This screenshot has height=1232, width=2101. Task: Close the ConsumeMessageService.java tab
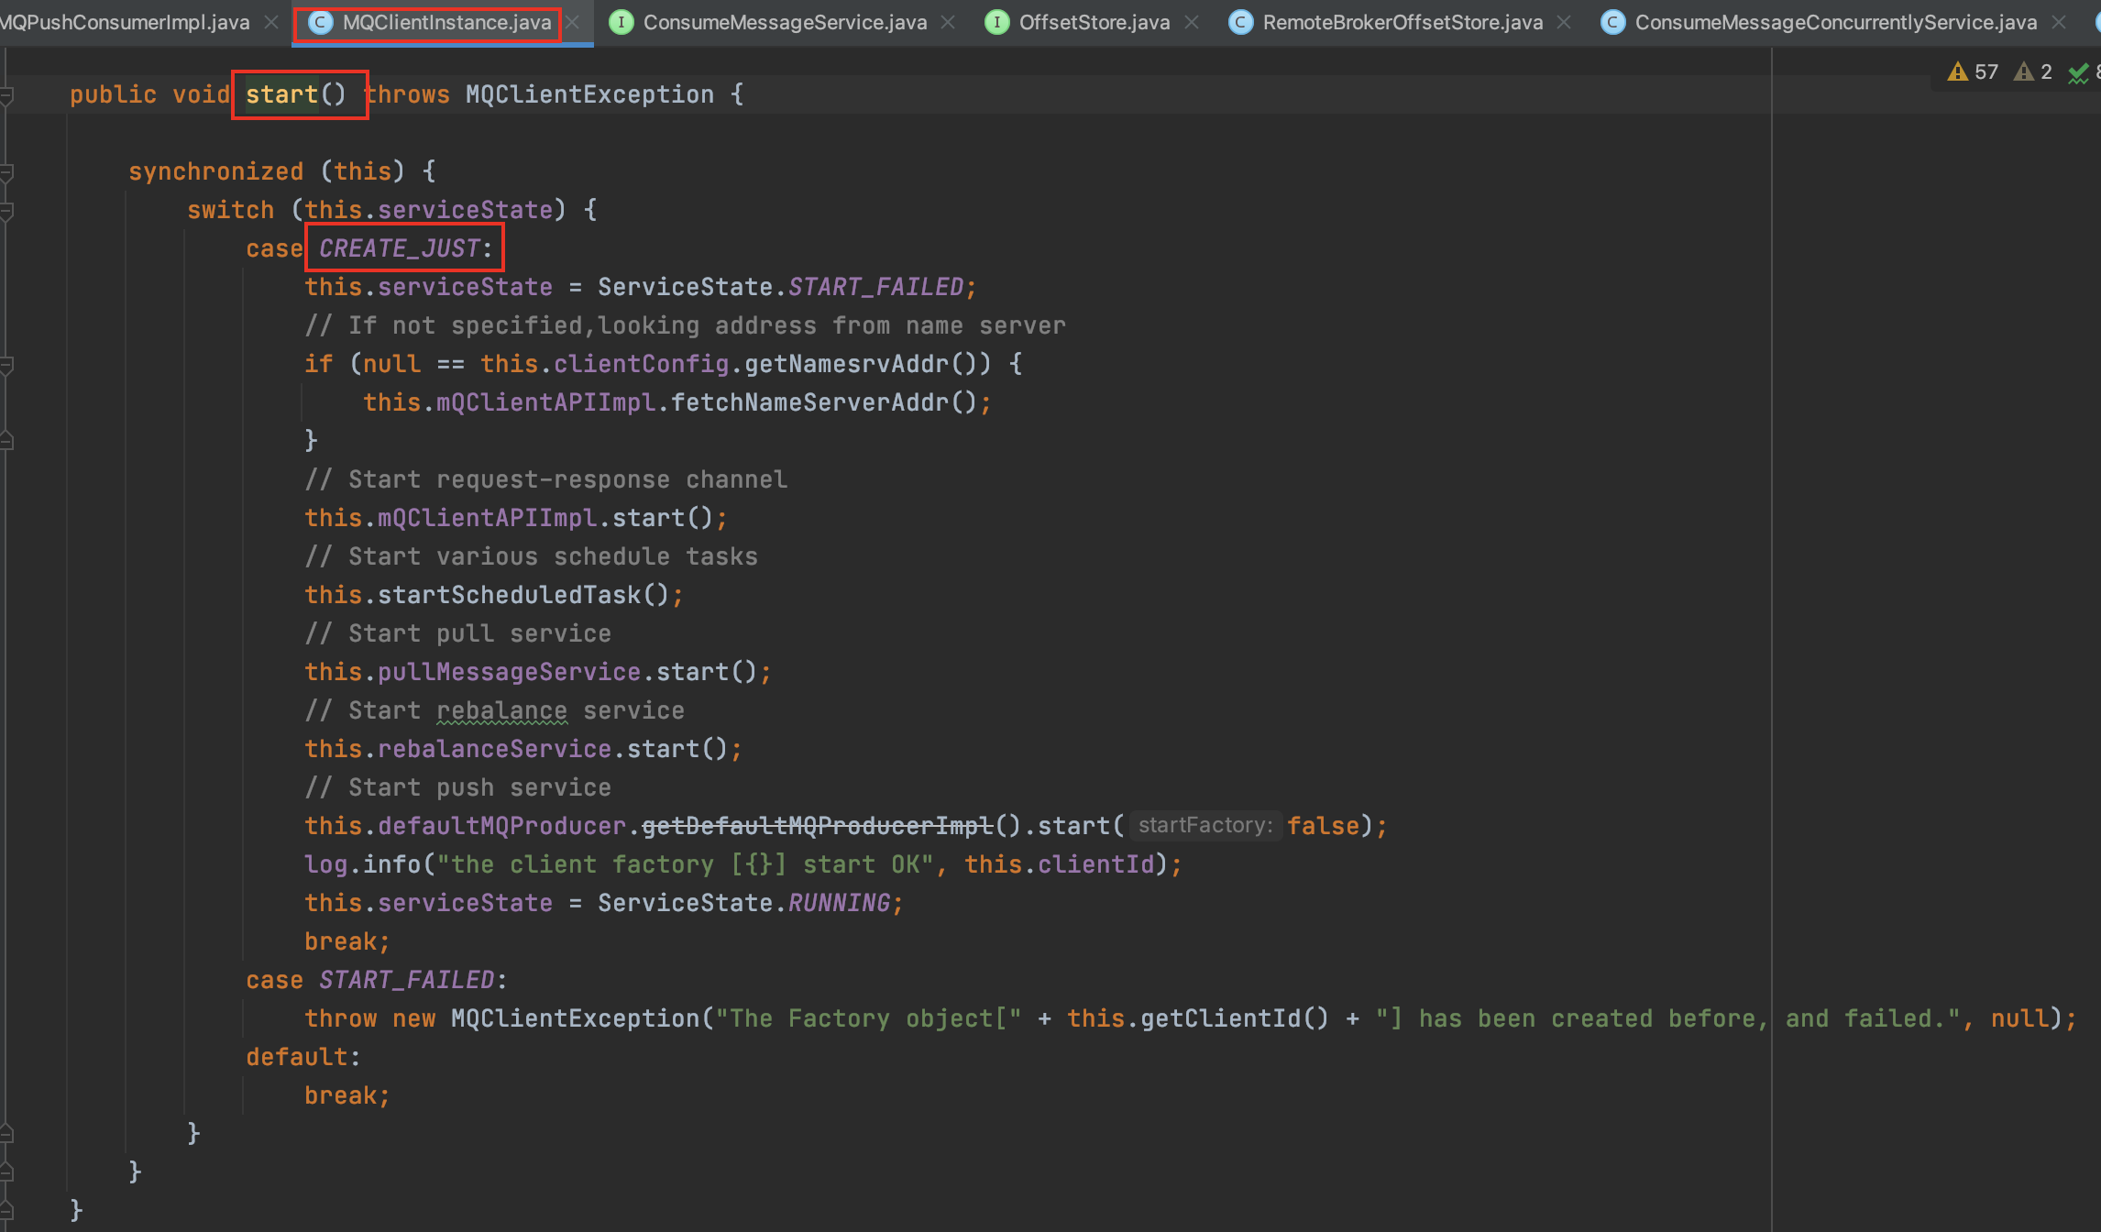[948, 22]
